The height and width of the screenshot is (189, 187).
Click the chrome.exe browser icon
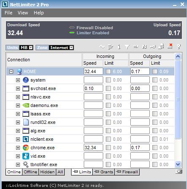click(x=26, y=148)
